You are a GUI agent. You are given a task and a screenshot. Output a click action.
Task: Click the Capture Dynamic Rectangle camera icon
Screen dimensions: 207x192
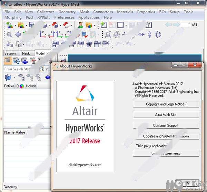tap(81, 44)
